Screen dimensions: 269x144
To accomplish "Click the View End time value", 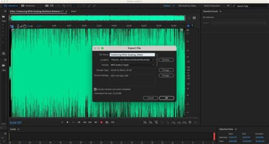I will click(247, 141).
